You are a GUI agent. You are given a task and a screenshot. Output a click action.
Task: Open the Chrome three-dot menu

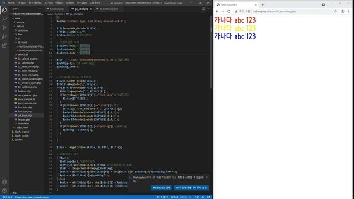tap(349, 11)
